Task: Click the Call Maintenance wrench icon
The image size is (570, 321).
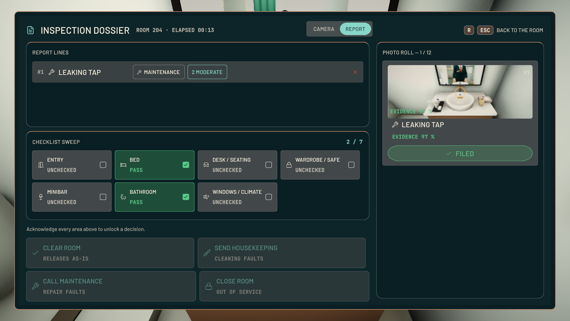Action: (35, 286)
